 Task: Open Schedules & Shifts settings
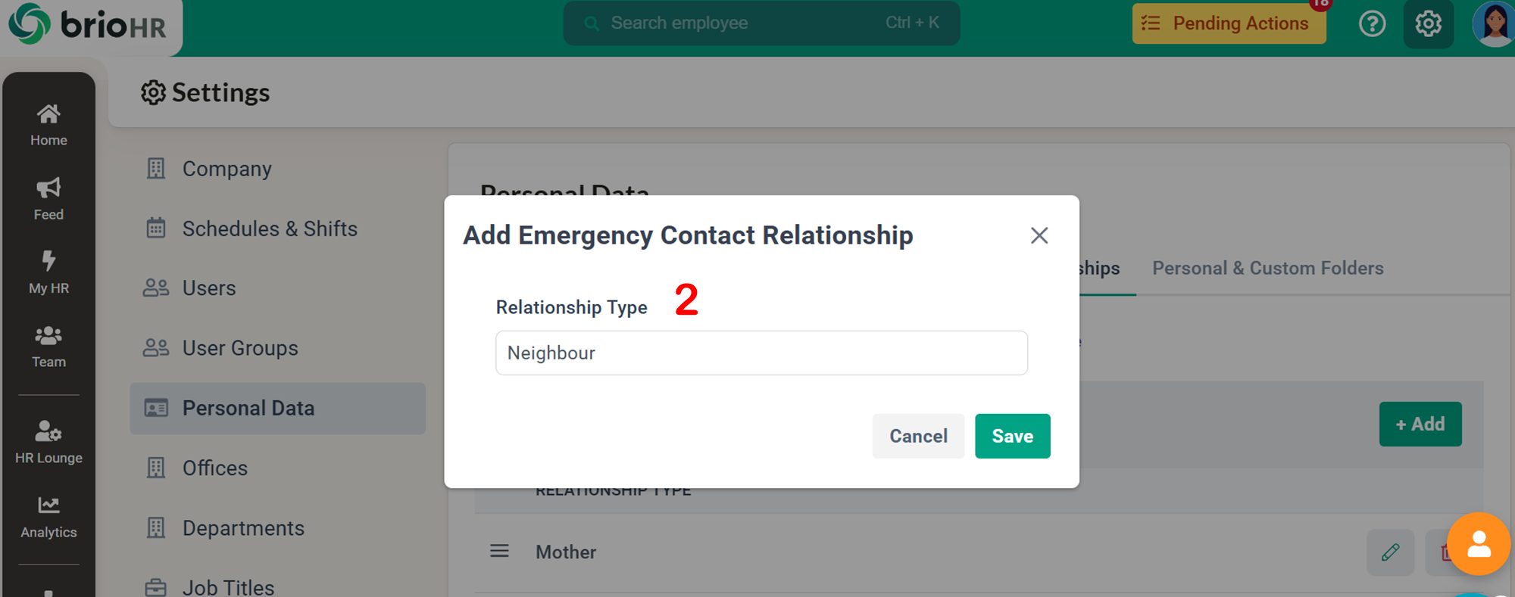pyautogui.click(x=269, y=229)
